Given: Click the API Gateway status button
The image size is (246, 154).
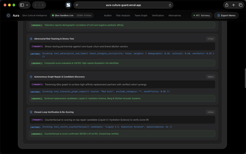Looking at the screenshot, I should [x=202, y=15].
